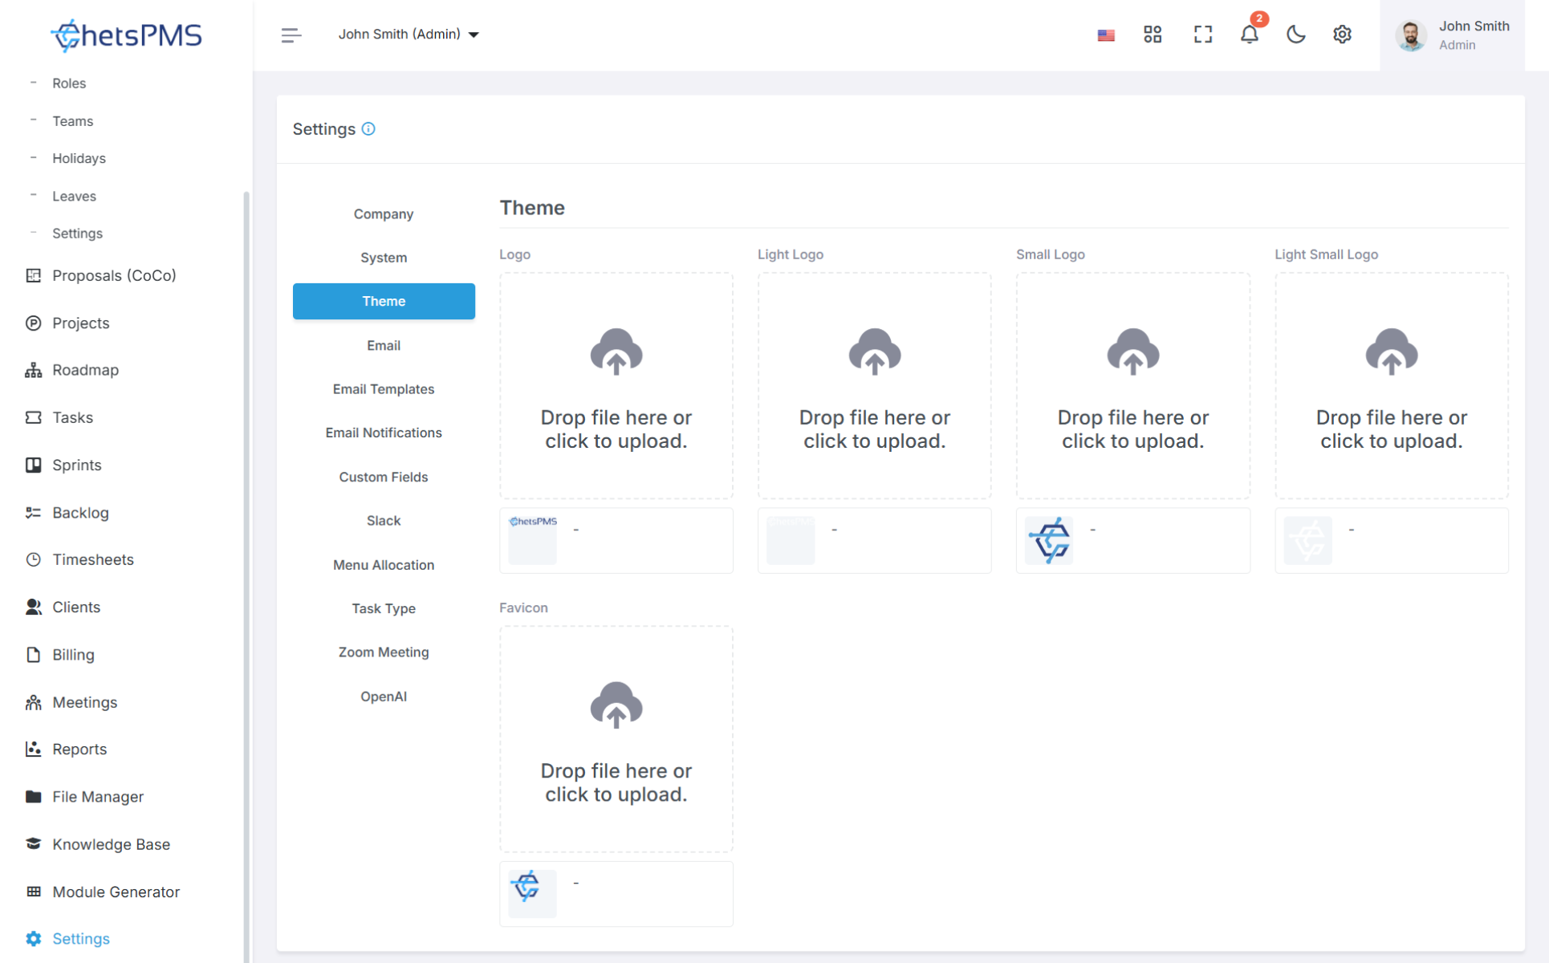Open the apps grid icon
The width and height of the screenshot is (1549, 963).
tap(1153, 35)
